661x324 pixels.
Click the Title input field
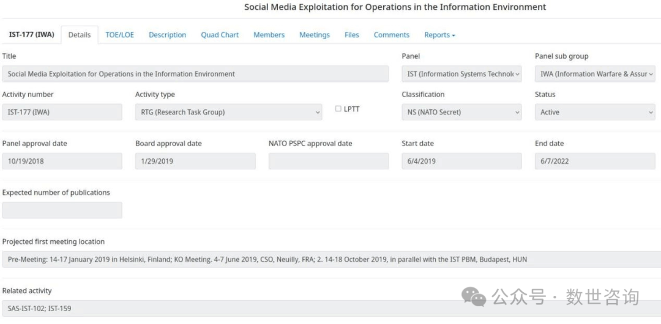(195, 74)
